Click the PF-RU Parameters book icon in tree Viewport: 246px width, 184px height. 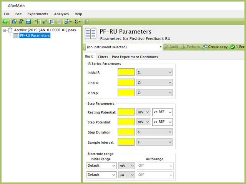click(16, 36)
